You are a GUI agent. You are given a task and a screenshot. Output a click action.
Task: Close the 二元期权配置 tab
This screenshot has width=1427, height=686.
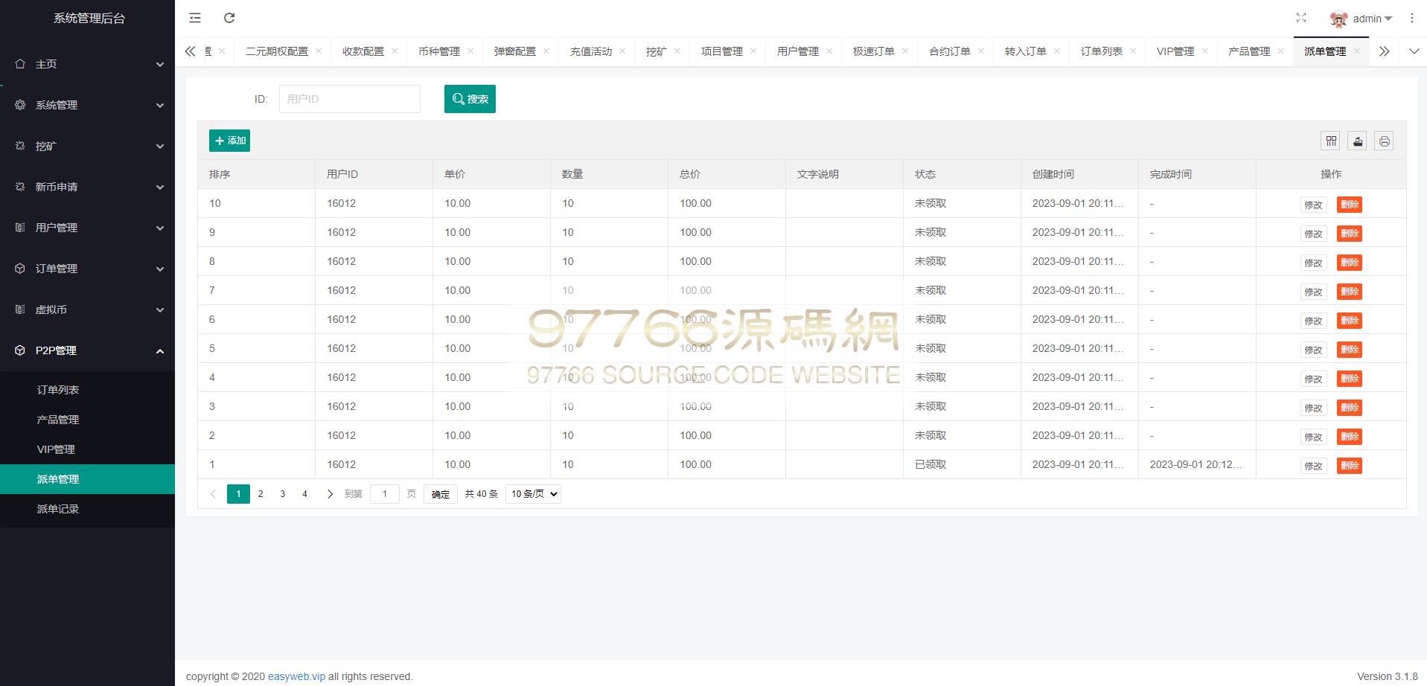[319, 51]
